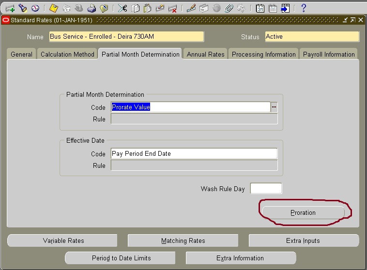Viewport: 367px width, 270px height.
Task: Minimize the Standard Rates window
Action: (345, 20)
